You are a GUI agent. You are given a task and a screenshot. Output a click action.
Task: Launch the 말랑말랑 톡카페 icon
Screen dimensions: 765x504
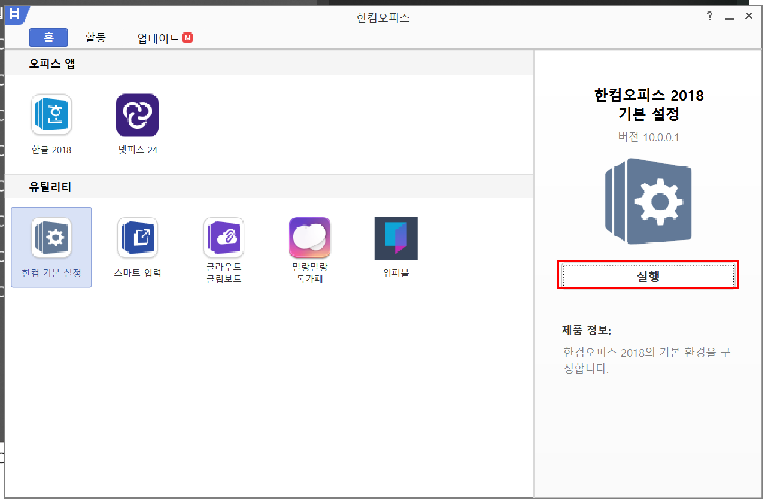point(309,238)
